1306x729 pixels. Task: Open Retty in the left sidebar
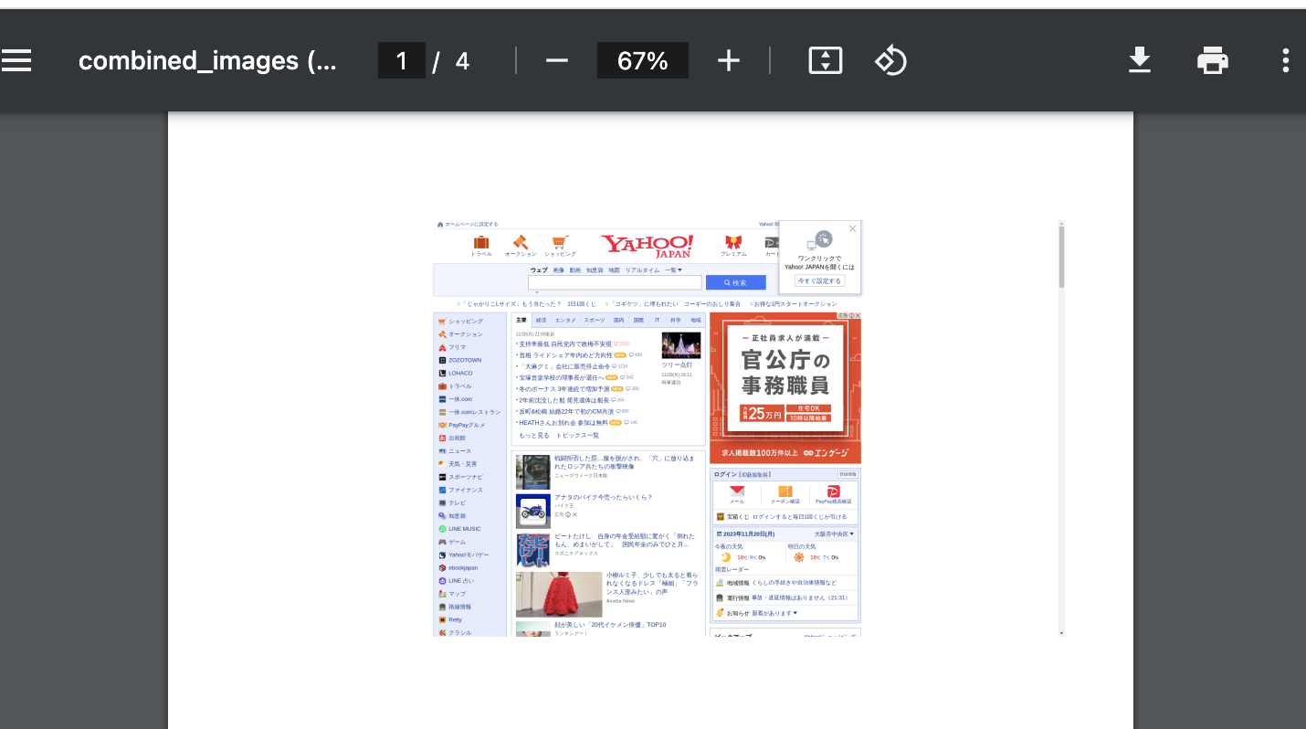click(455, 619)
